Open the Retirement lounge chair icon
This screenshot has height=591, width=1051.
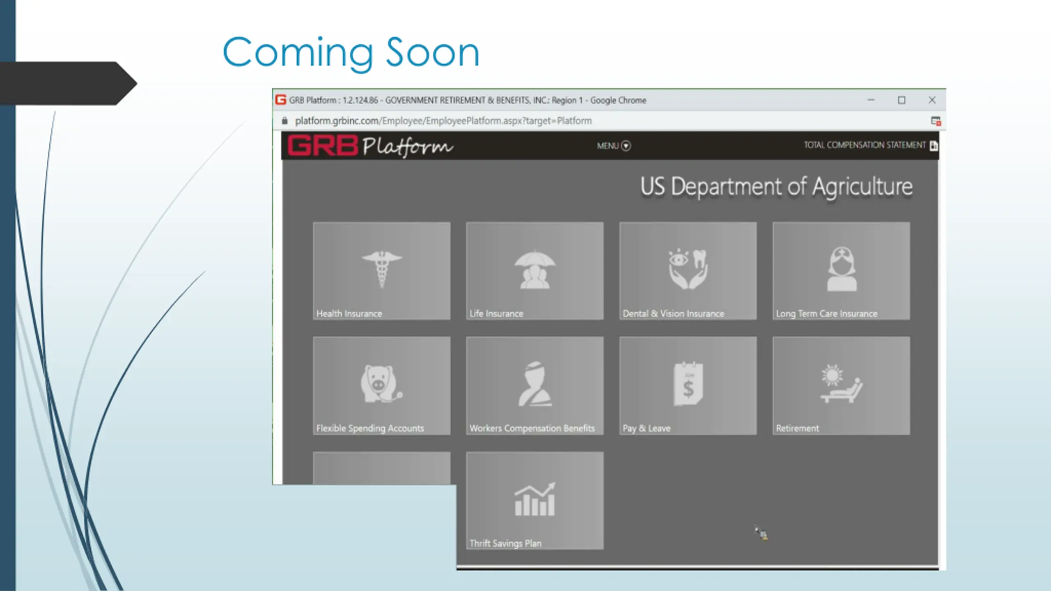click(x=842, y=384)
